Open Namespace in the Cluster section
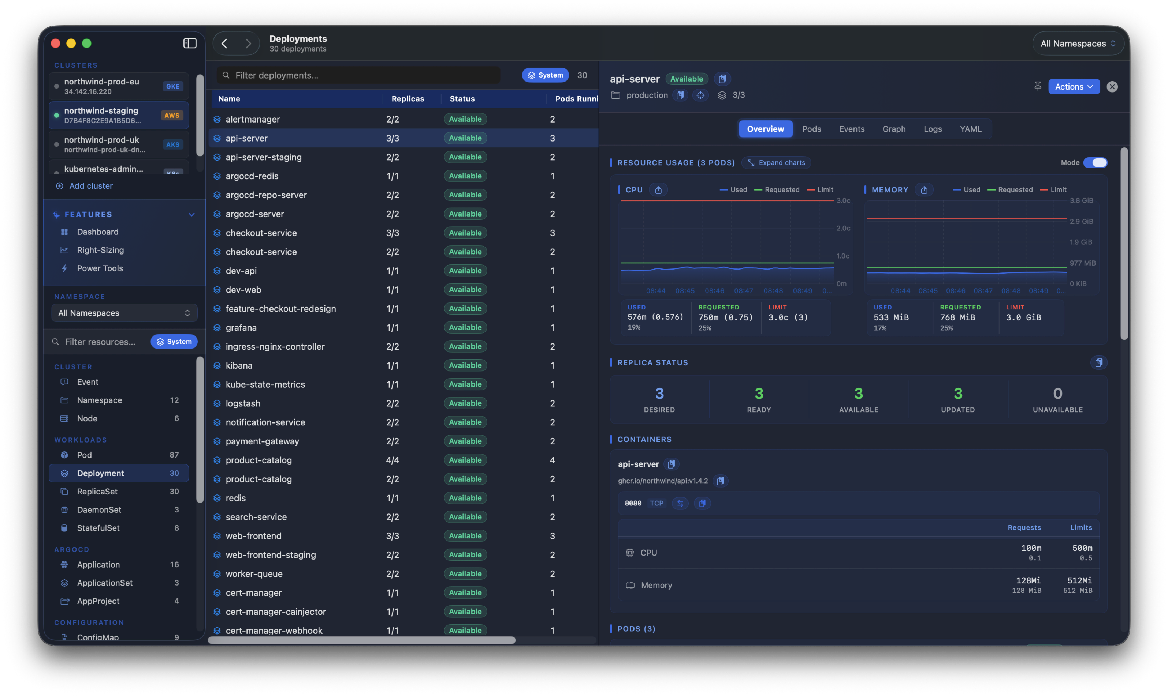Screen dimensions: 1168x696 pyautogui.click(x=119, y=400)
